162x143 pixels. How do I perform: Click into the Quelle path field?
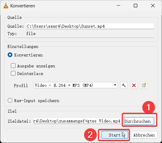pyautogui.click(x=90, y=26)
